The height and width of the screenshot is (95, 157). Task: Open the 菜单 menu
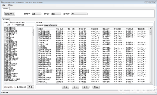point(4,5)
